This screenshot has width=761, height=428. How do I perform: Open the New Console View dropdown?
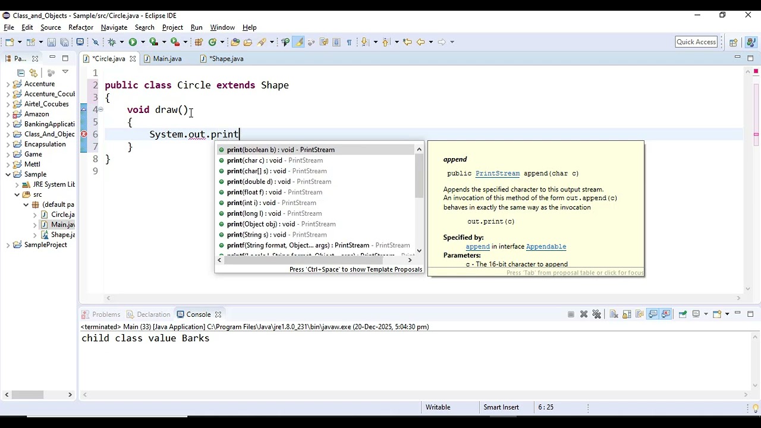pos(727,314)
